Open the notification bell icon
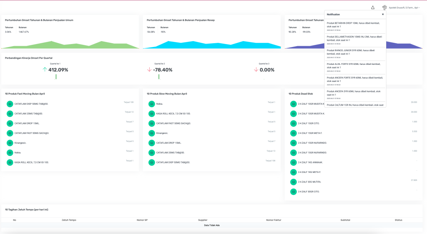The image size is (427, 234). (x=372, y=7)
